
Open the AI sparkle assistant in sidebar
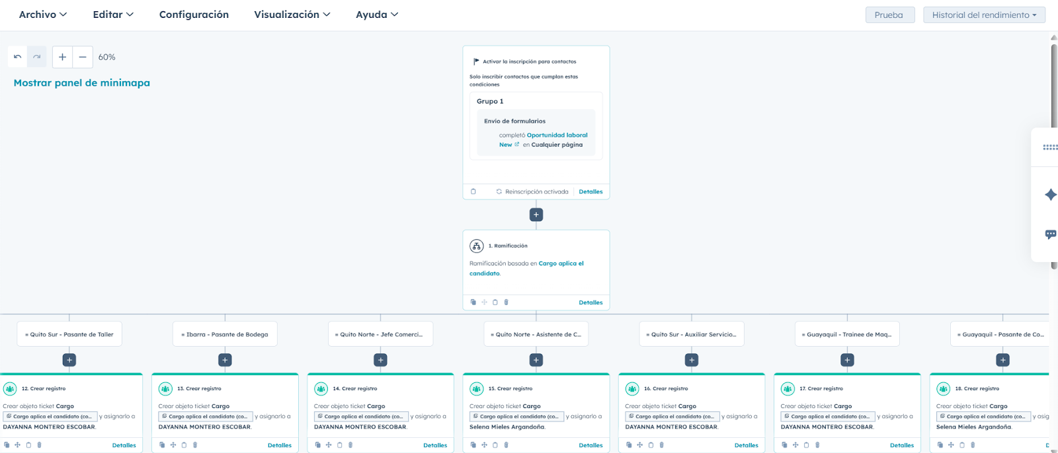(x=1050, y=194)
